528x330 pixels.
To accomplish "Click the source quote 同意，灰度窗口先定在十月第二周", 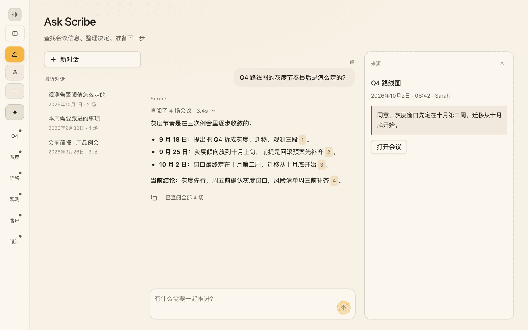I will point(439,120).
